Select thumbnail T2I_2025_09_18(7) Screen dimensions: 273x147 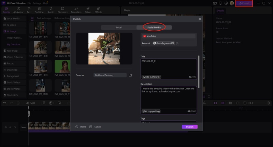40,29
